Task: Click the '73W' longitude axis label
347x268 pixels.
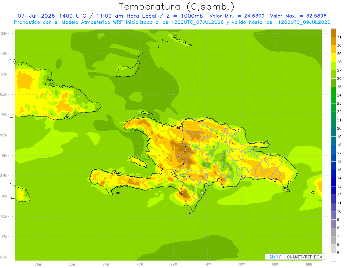Action: click(x=140, y=264)
